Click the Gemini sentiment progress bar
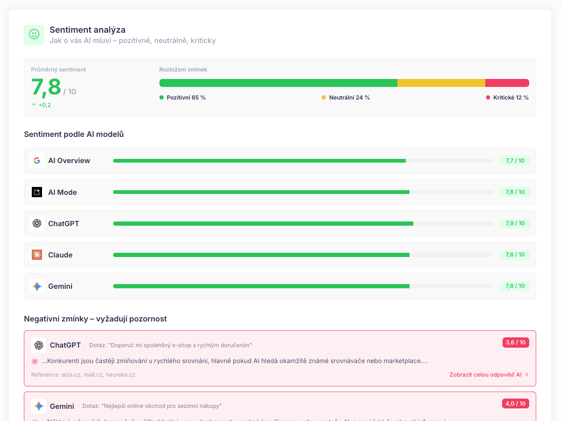This screenshot has height=421, width=561. pos(303,286)
